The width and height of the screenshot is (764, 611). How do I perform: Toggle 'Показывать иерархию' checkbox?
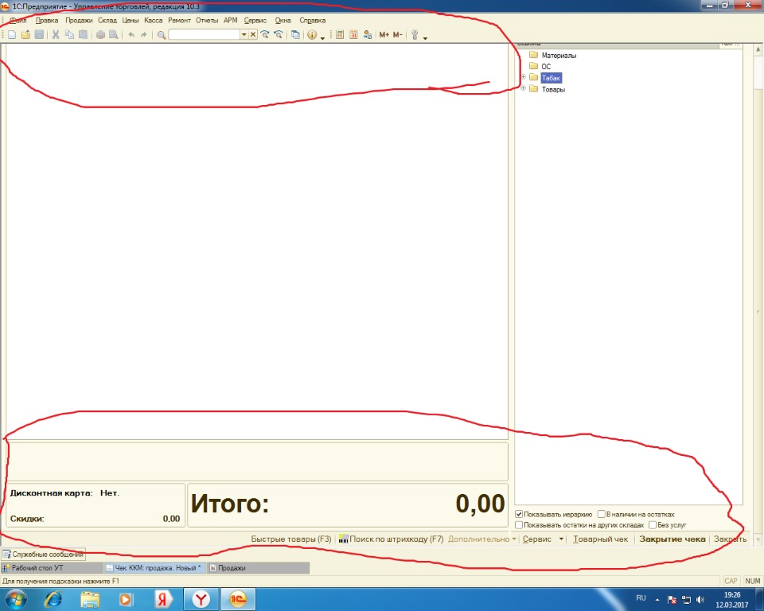(x=520, y=515)
